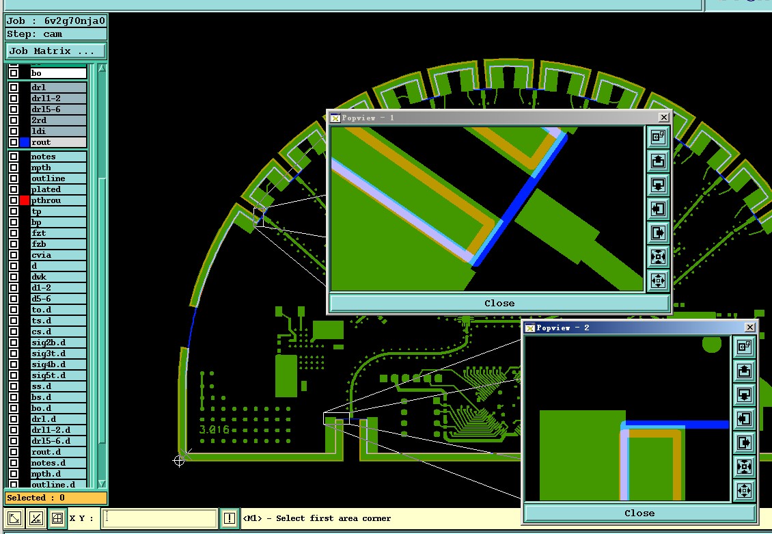Select the dwk layer name
Screen dimensions: 772x534
[x=58, y=277]
